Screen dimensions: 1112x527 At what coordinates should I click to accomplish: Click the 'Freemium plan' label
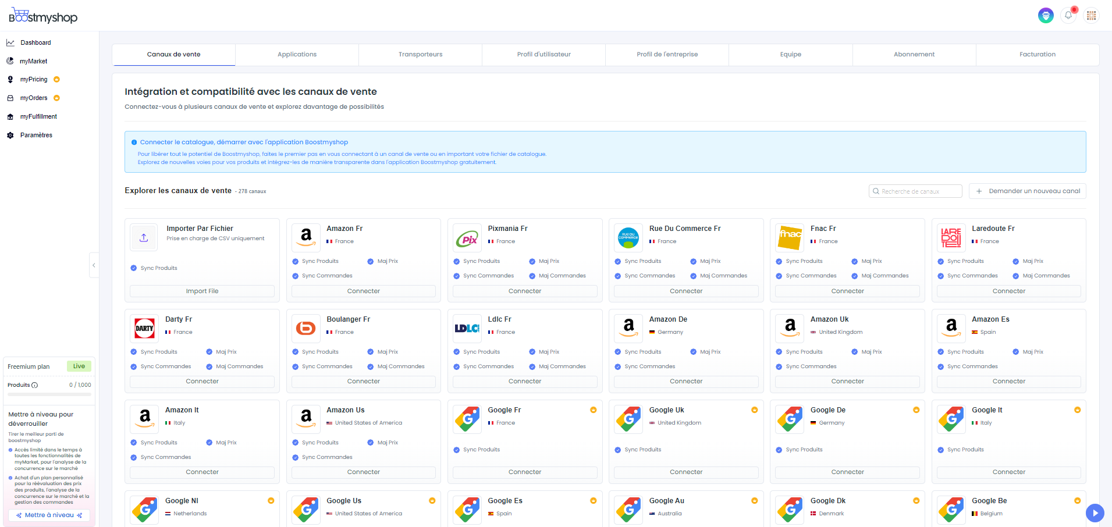coord(29,366)
